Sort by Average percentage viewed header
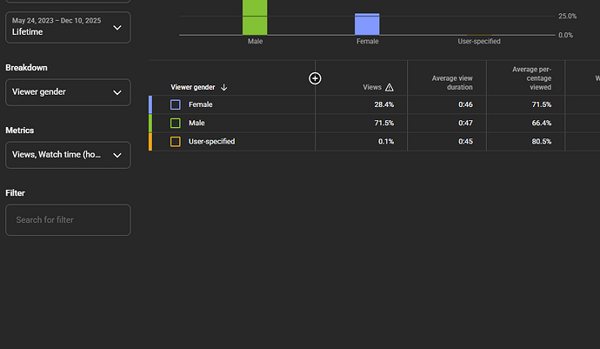Screen dimensions: 600x349 tap(531, 78)
